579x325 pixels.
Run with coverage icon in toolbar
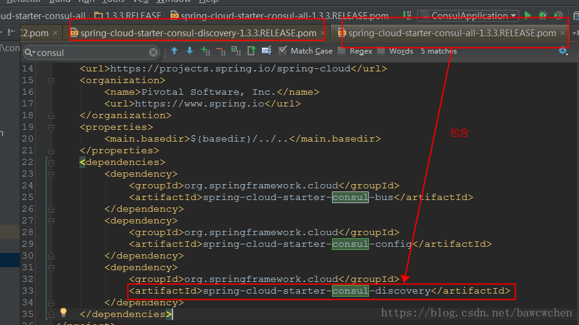coord(559,15)
